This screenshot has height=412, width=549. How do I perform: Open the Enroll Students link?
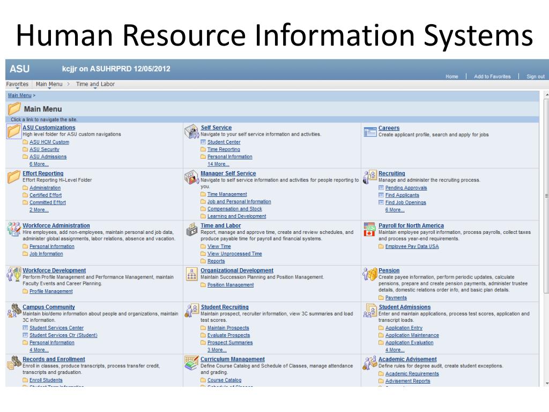click(x=46, y=380)
